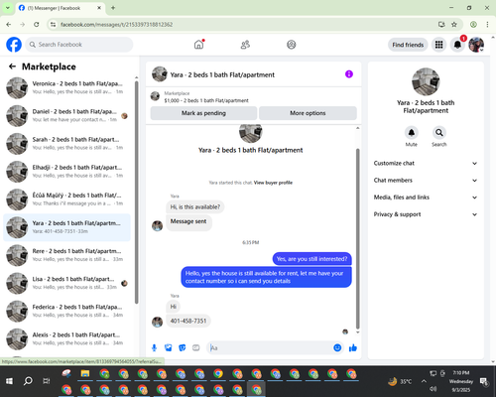Reload the page with browser refresh icon
Image resolution: width=496 pixels, height=397 pixels.
[x=37, y=24]
